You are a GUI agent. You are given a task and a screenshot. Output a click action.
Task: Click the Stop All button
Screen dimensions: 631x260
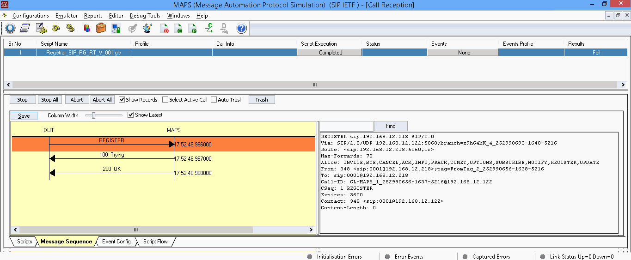49,100
